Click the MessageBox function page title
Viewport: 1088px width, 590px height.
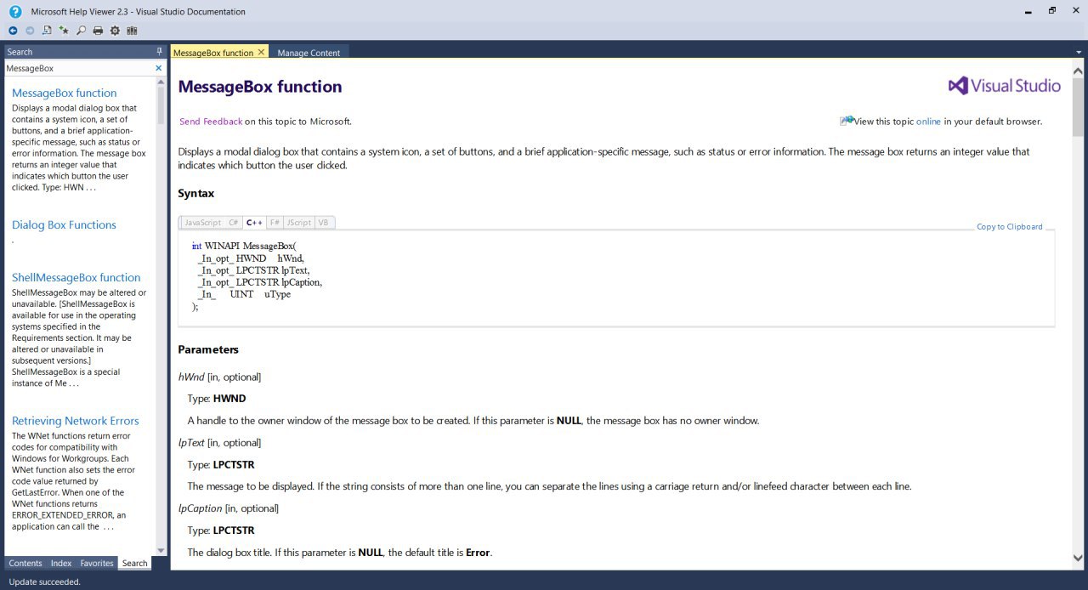[x=260, y=87]
